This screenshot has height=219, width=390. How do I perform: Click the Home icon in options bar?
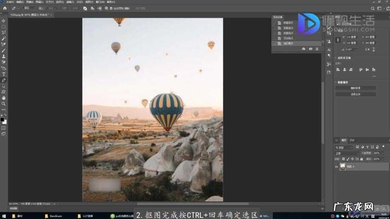coord(5,8)
